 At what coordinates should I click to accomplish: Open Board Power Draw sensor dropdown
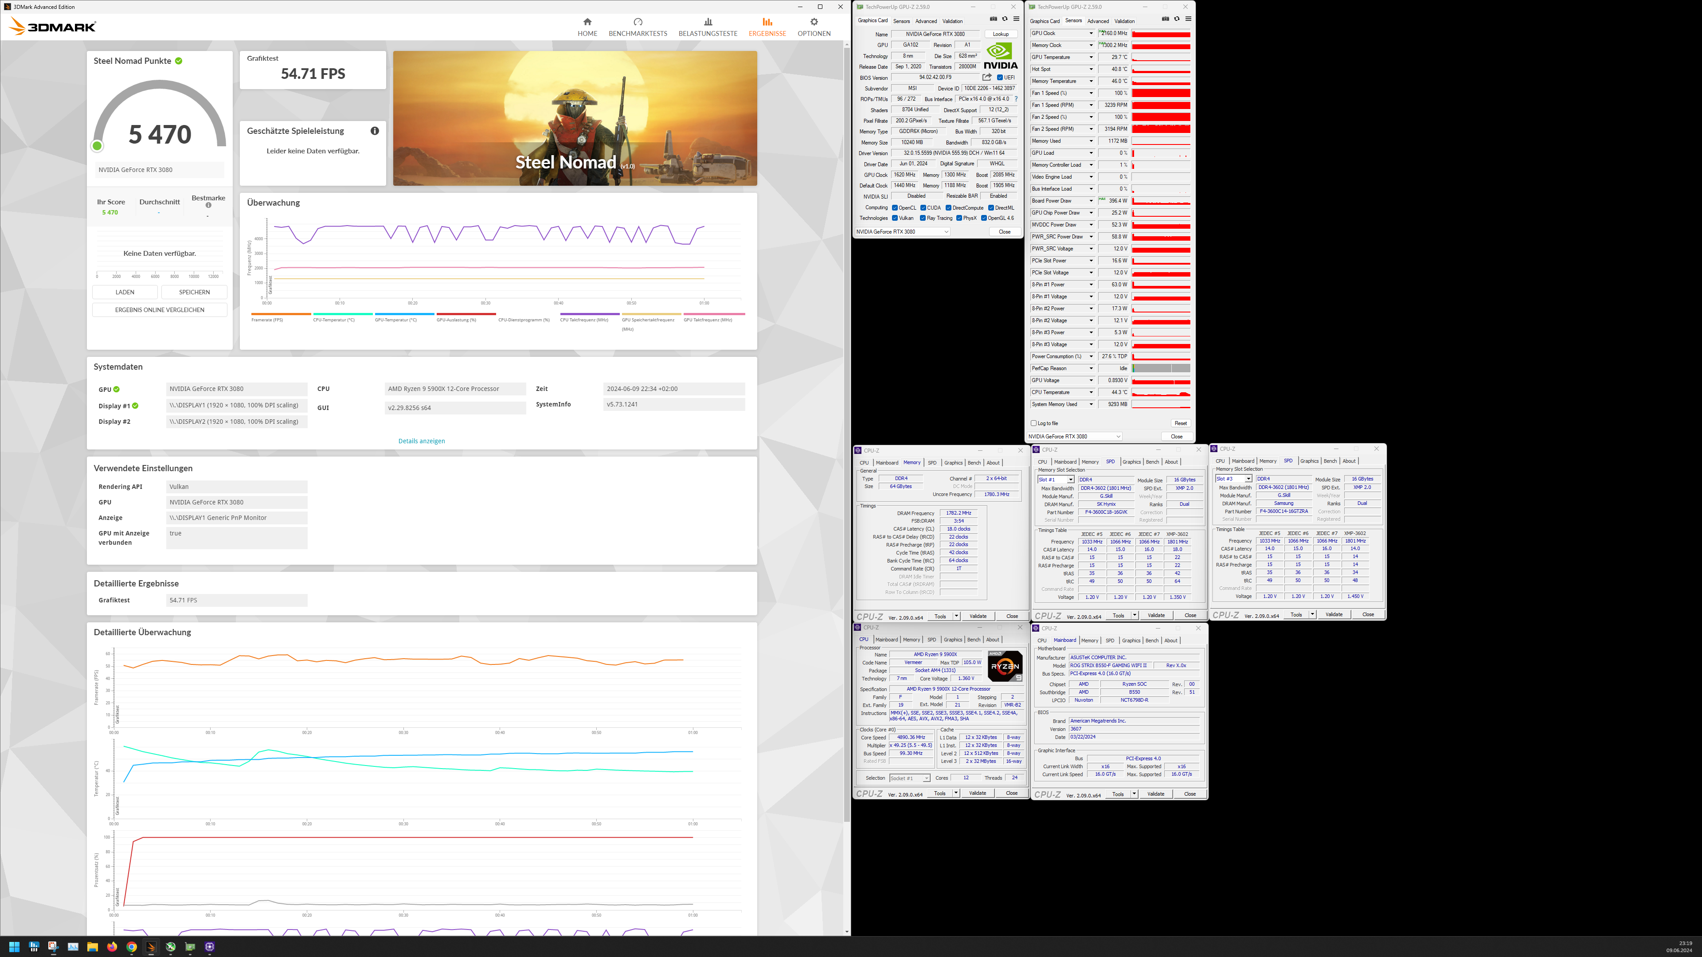pos(1091,201)
